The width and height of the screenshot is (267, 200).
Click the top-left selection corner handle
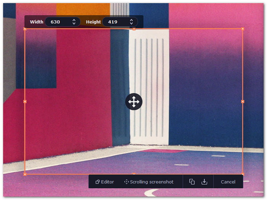(25, 29)
